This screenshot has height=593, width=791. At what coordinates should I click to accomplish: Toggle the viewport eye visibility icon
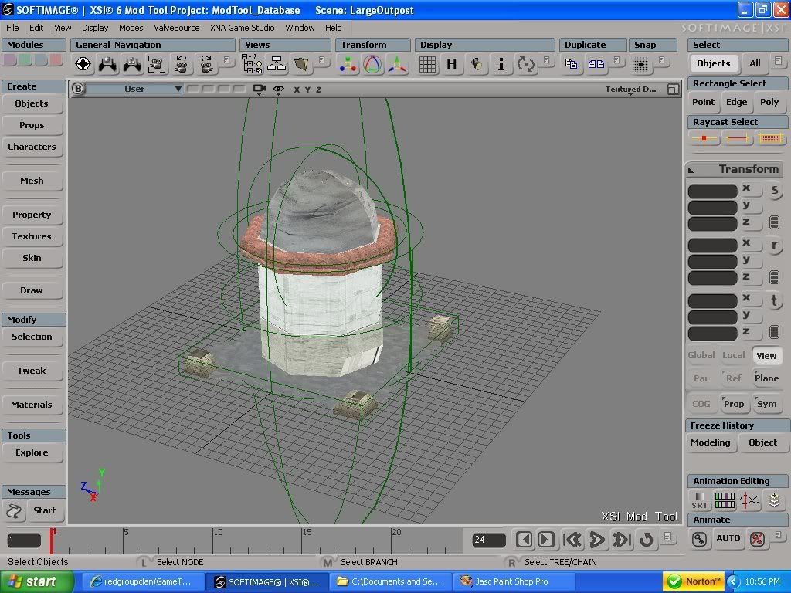278,90
